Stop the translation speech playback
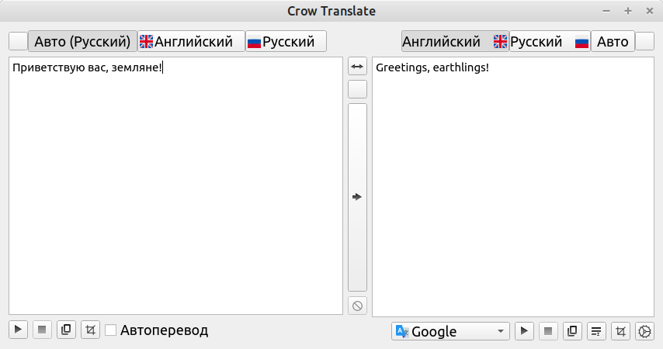663x349 pixels. point(548,331)
